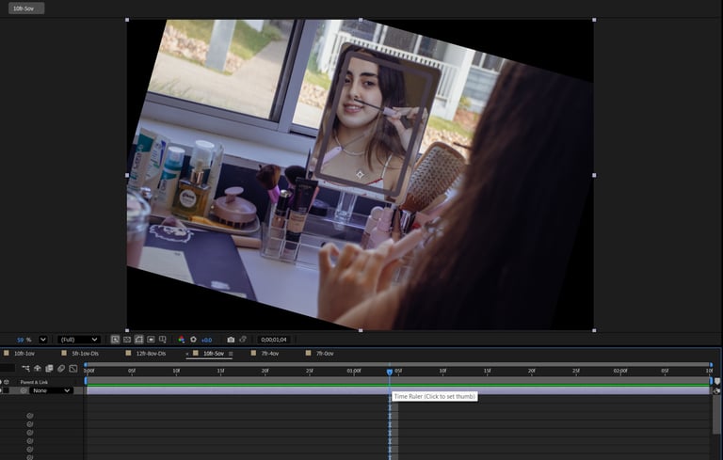
Task: Open the (Full) resolution dropdown
Action: pyautogui.click(x=79, y=340)
